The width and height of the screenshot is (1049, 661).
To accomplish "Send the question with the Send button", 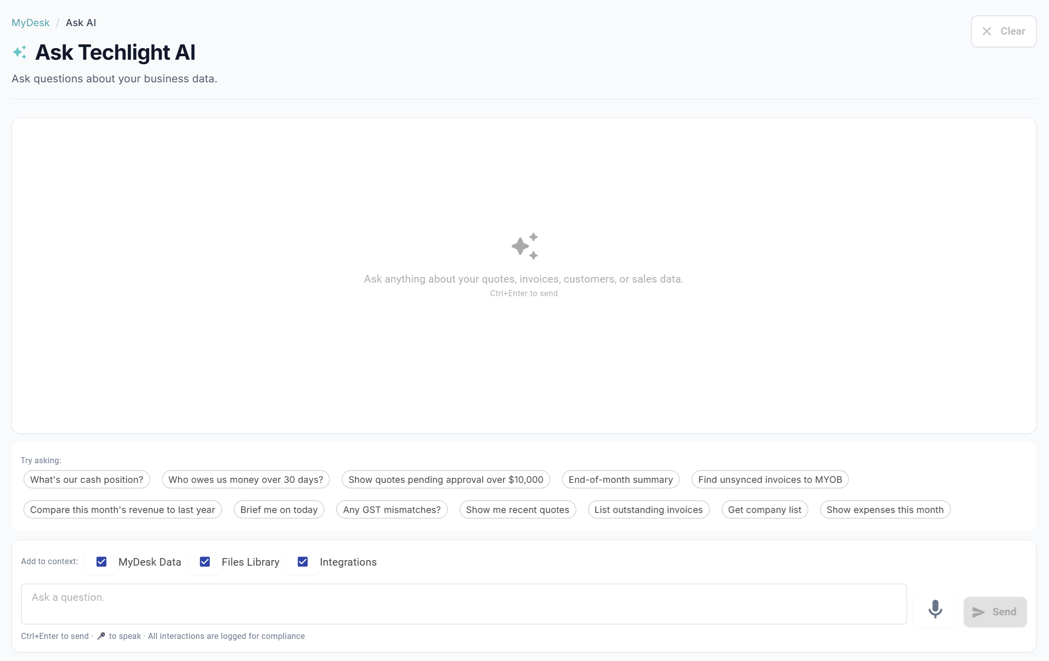I will (995, 612).
